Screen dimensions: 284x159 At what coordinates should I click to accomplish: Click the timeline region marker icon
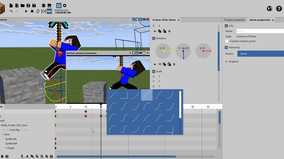(x=43, y=11)
